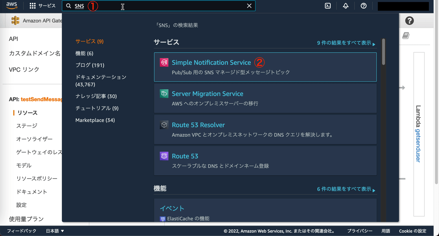Click the Route 53 Resolver icon
Screen dimensions: 439x236
click(164, 125)
